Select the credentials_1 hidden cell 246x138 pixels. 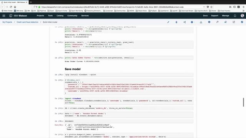coord(129,87)
